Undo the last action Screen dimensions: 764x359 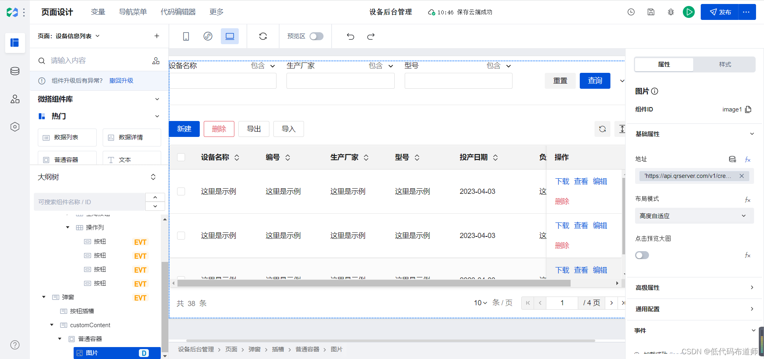click(x=350, y=36)
